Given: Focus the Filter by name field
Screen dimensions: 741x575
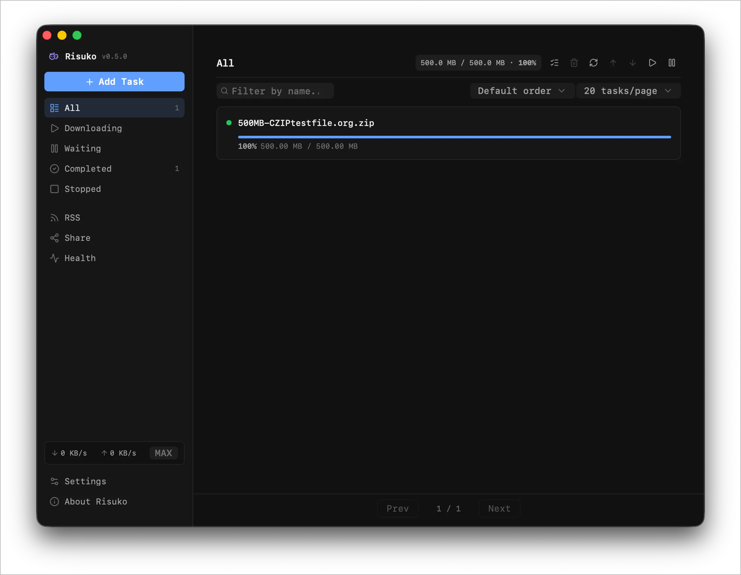Looking at the screenshot, I should (275, 91).
